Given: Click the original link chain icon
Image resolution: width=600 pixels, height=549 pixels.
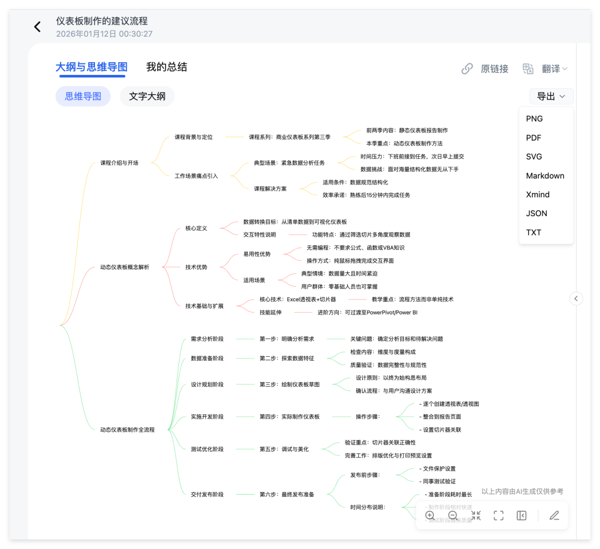Looking at the screenshot, I should pos(467,69).
